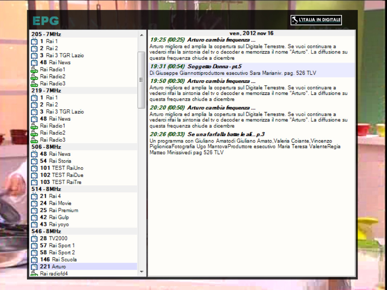Image resolution: width=387 pixels, height=290 pixels.
Task: Click the TV icon next to TV2000
Action: point(34,238)
